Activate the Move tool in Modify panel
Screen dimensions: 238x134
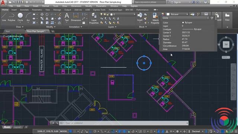(42, 15)
